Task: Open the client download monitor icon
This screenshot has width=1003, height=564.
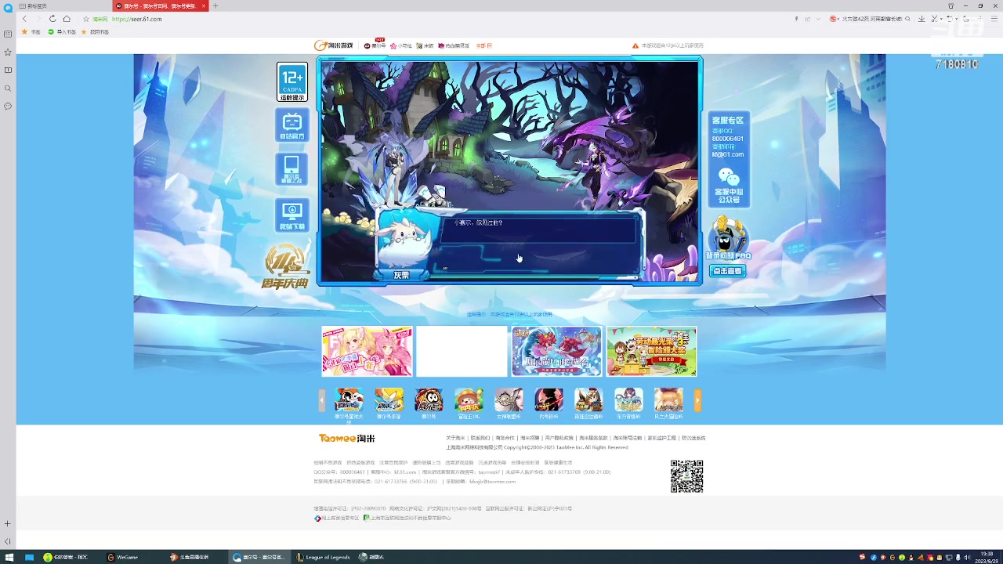Action: pos(292,215)
